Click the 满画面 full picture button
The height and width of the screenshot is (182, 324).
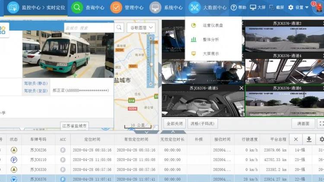click(303, 124)
